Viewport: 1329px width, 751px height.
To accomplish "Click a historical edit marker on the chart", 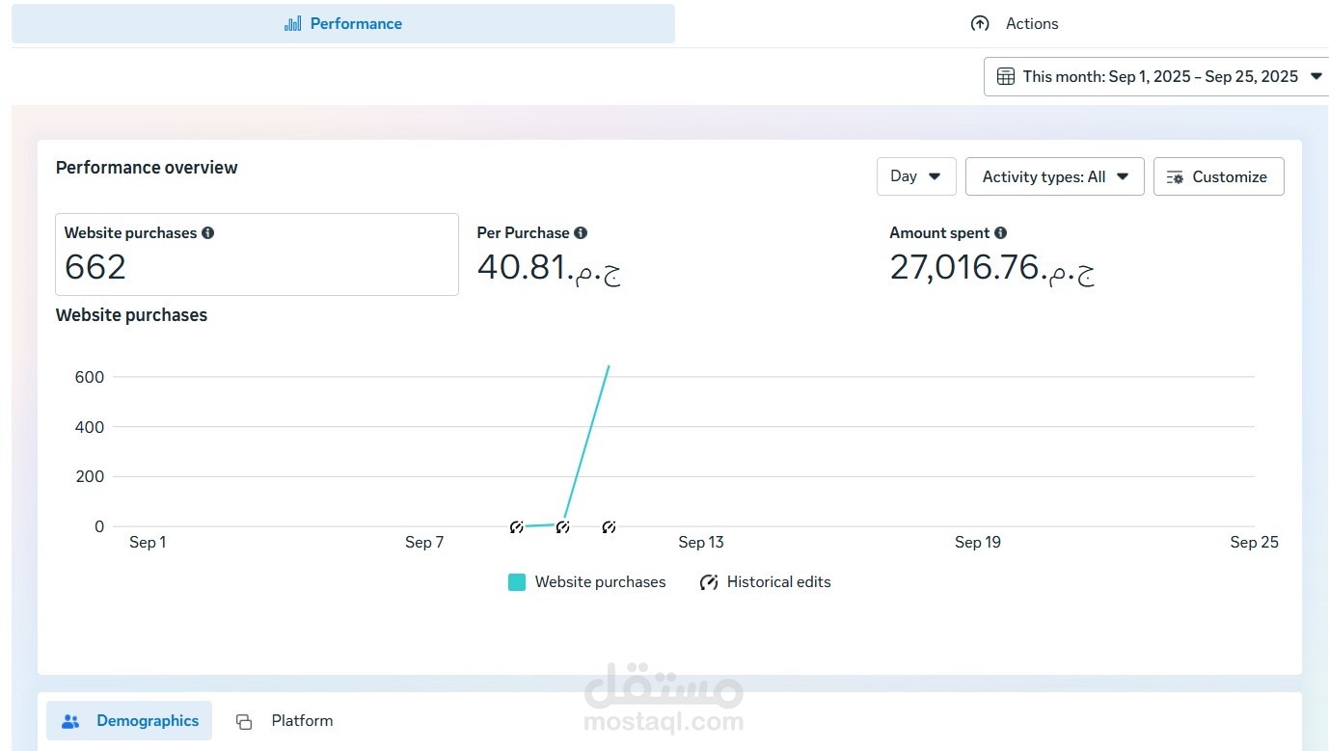I will coord(563,526).
